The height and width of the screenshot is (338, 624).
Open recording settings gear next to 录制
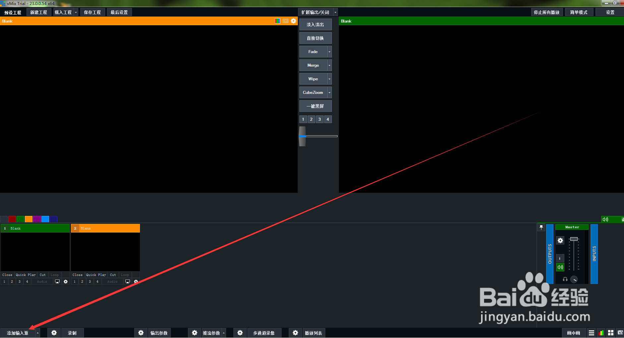click(x=54, y=333)
